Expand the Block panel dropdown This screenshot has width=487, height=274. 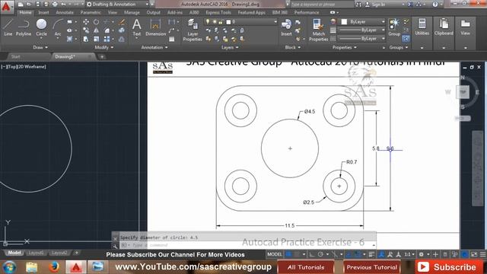pyautogui.click(x=292, y=47)
